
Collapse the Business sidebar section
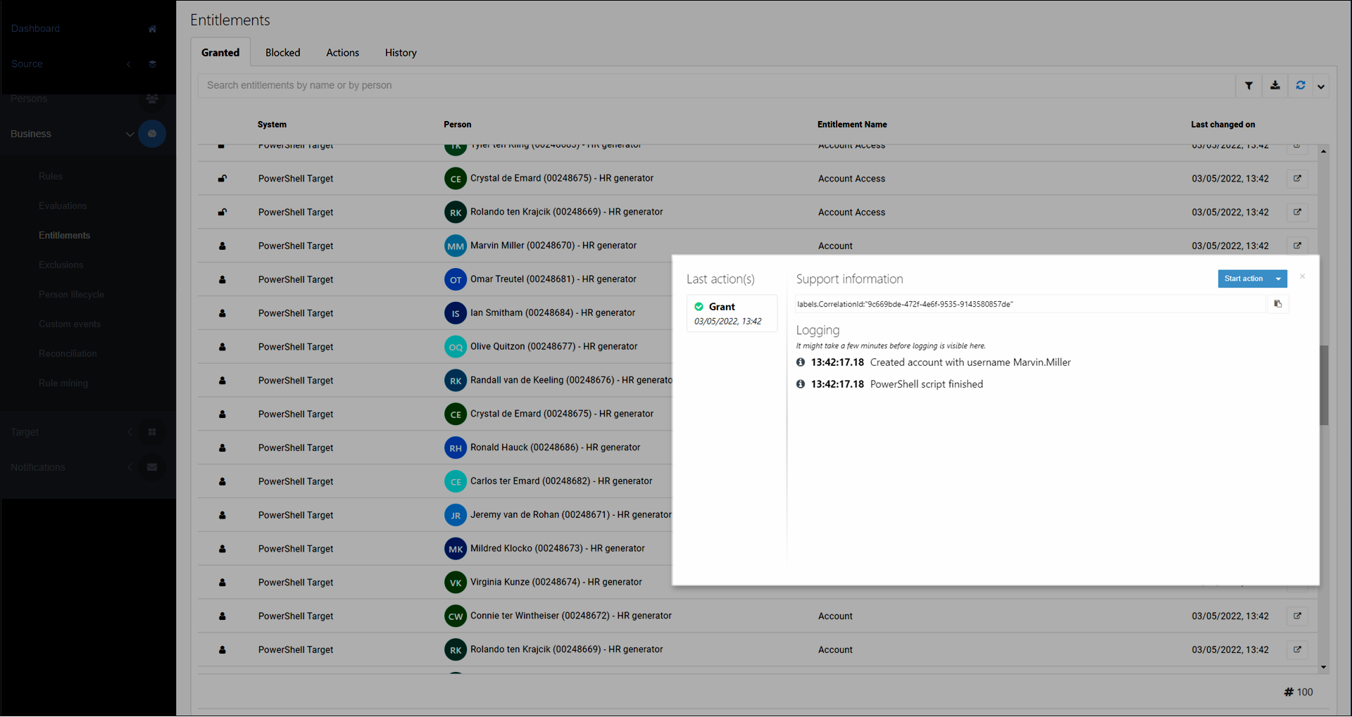pos(130,134)
